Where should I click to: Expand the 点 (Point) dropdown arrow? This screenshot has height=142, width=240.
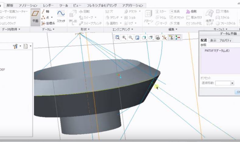[51, 17]
